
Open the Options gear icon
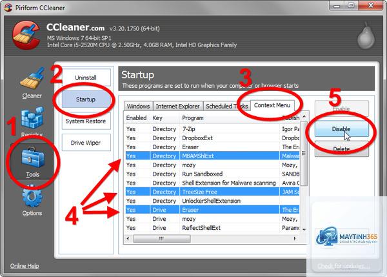click(x=32, y=196)
